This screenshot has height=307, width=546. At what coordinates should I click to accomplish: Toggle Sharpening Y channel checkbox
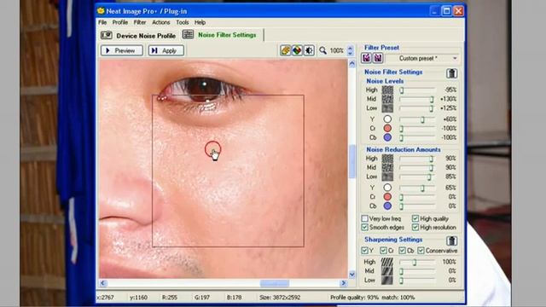(x=364, y=251)
